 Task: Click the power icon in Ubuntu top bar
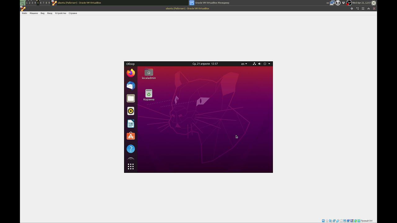265,64
